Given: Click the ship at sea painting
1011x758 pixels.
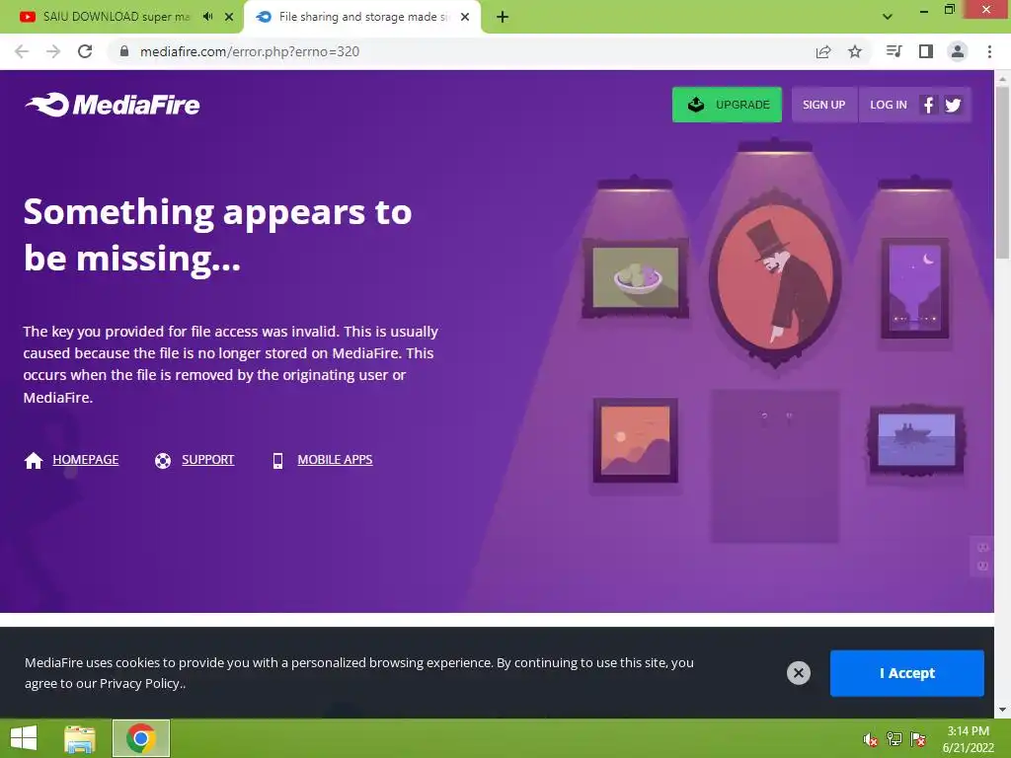Looking at the screenshot, I should pyautogui.click(x=916, y=441).
